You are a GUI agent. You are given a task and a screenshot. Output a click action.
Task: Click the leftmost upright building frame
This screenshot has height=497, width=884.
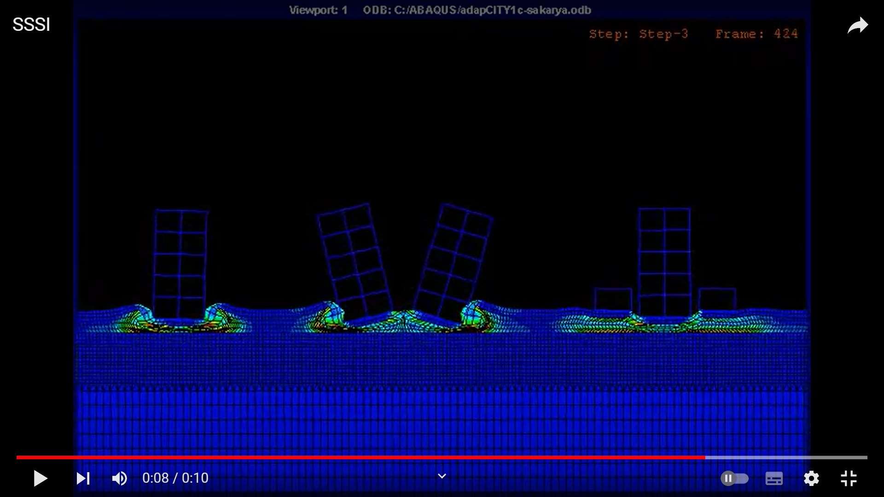(x=180, y=264)
